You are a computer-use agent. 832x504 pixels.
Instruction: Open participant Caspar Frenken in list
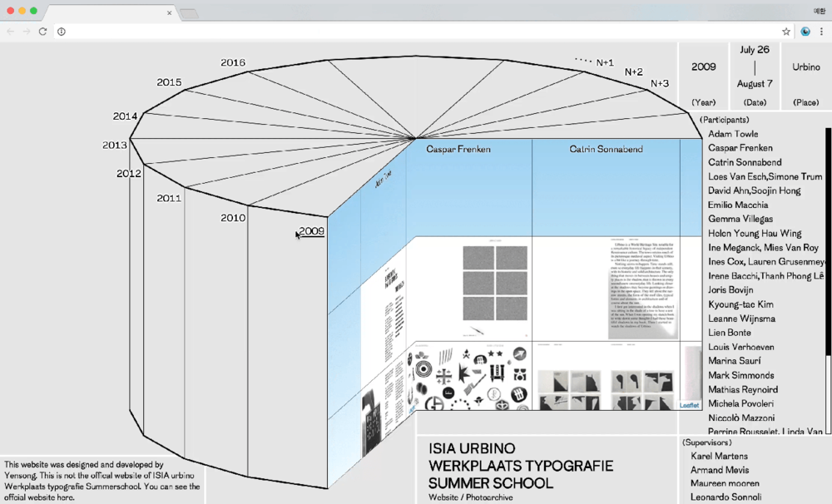click(740, 148)
